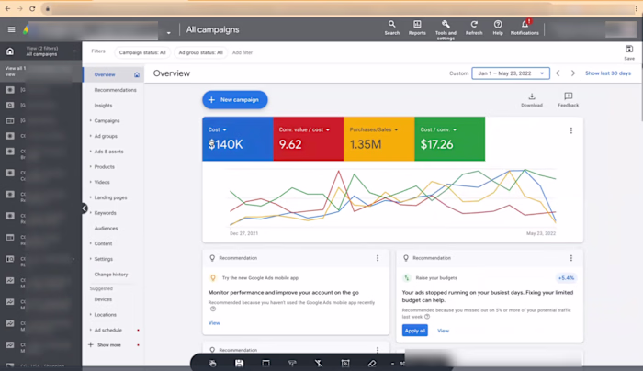Open account switcher dropdown arrow in header
Screen dimensions: 643x371
(168, 33)
